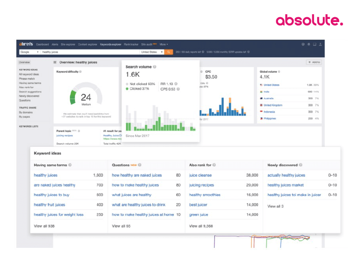Screen dimensions: 363x269
Task: Click the ahrefs logo
Action: point(26,44)
